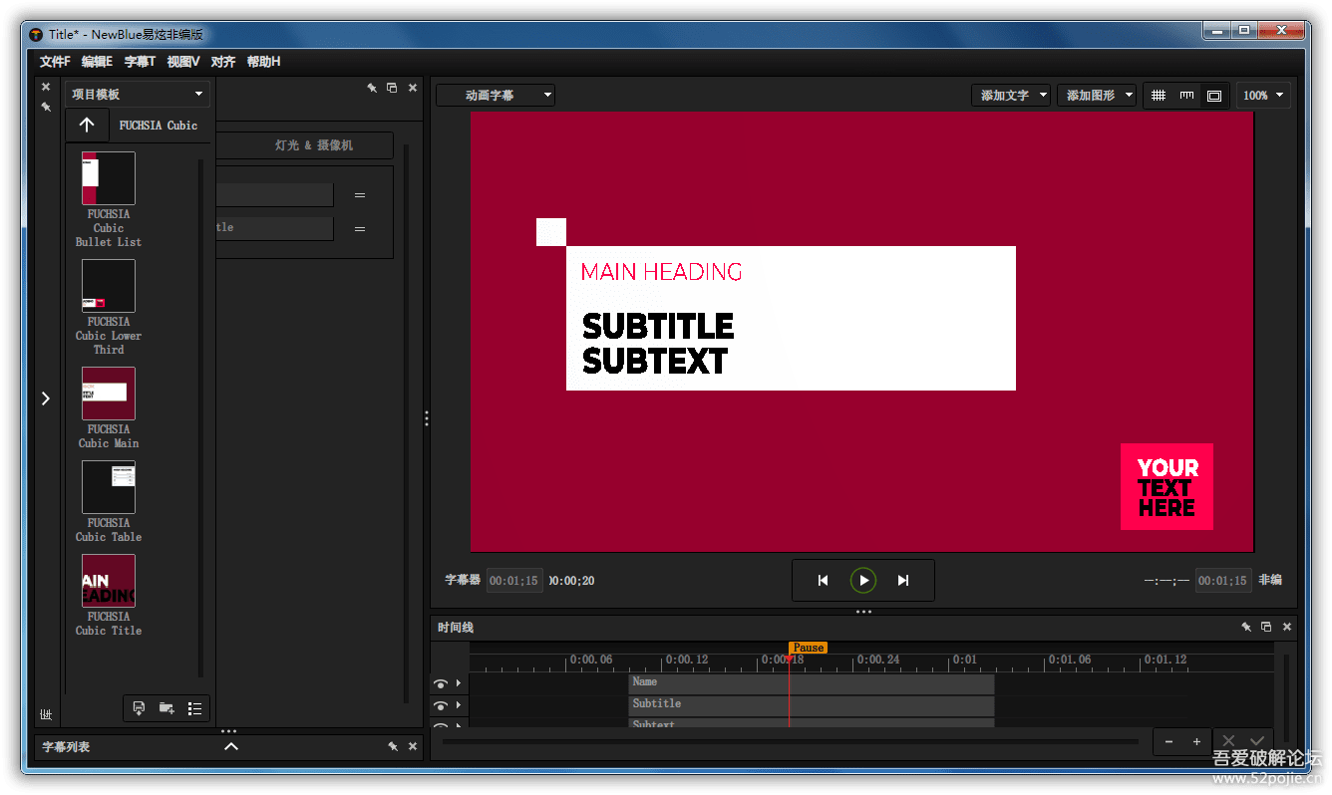The height and width of the screenshot is (795, 1332).
Task: Open the 100% zoom level dropdown
Action: (1263, 96)
